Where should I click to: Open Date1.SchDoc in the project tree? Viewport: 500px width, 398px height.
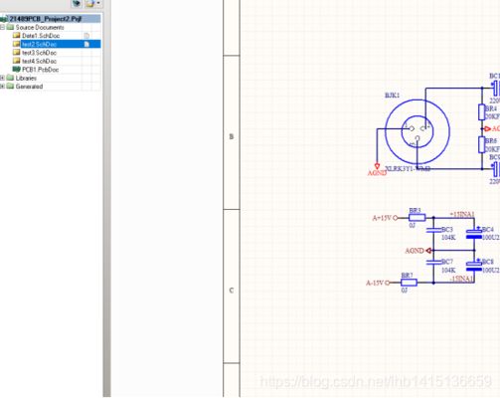coord(41,36)
